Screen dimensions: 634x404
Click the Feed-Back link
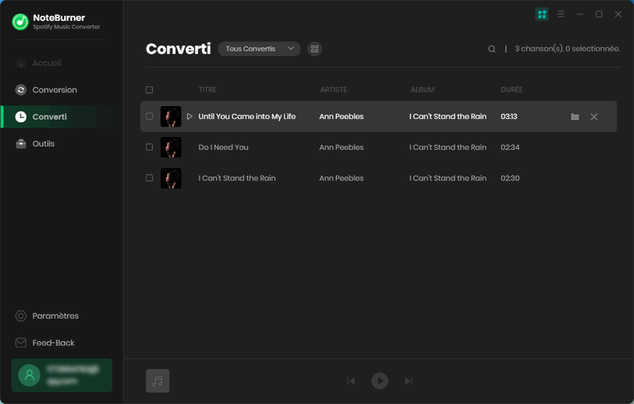pyautogui.click(x=53, y=343)
